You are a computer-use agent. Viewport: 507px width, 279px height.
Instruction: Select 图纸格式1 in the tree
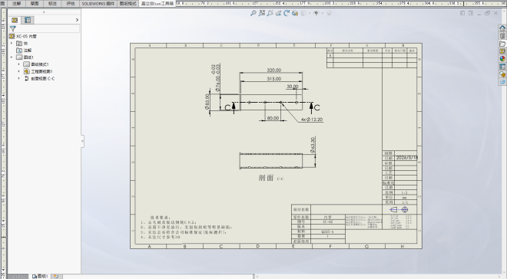[x=36, y=64]
